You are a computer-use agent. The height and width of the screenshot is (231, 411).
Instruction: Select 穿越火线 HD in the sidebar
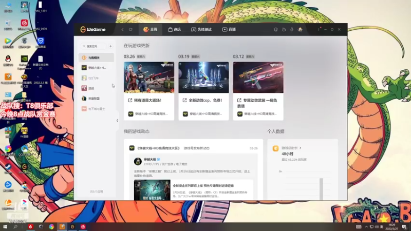(96, 68)
